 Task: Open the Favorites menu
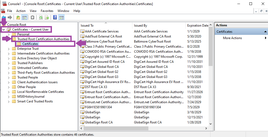click(47, 11)
